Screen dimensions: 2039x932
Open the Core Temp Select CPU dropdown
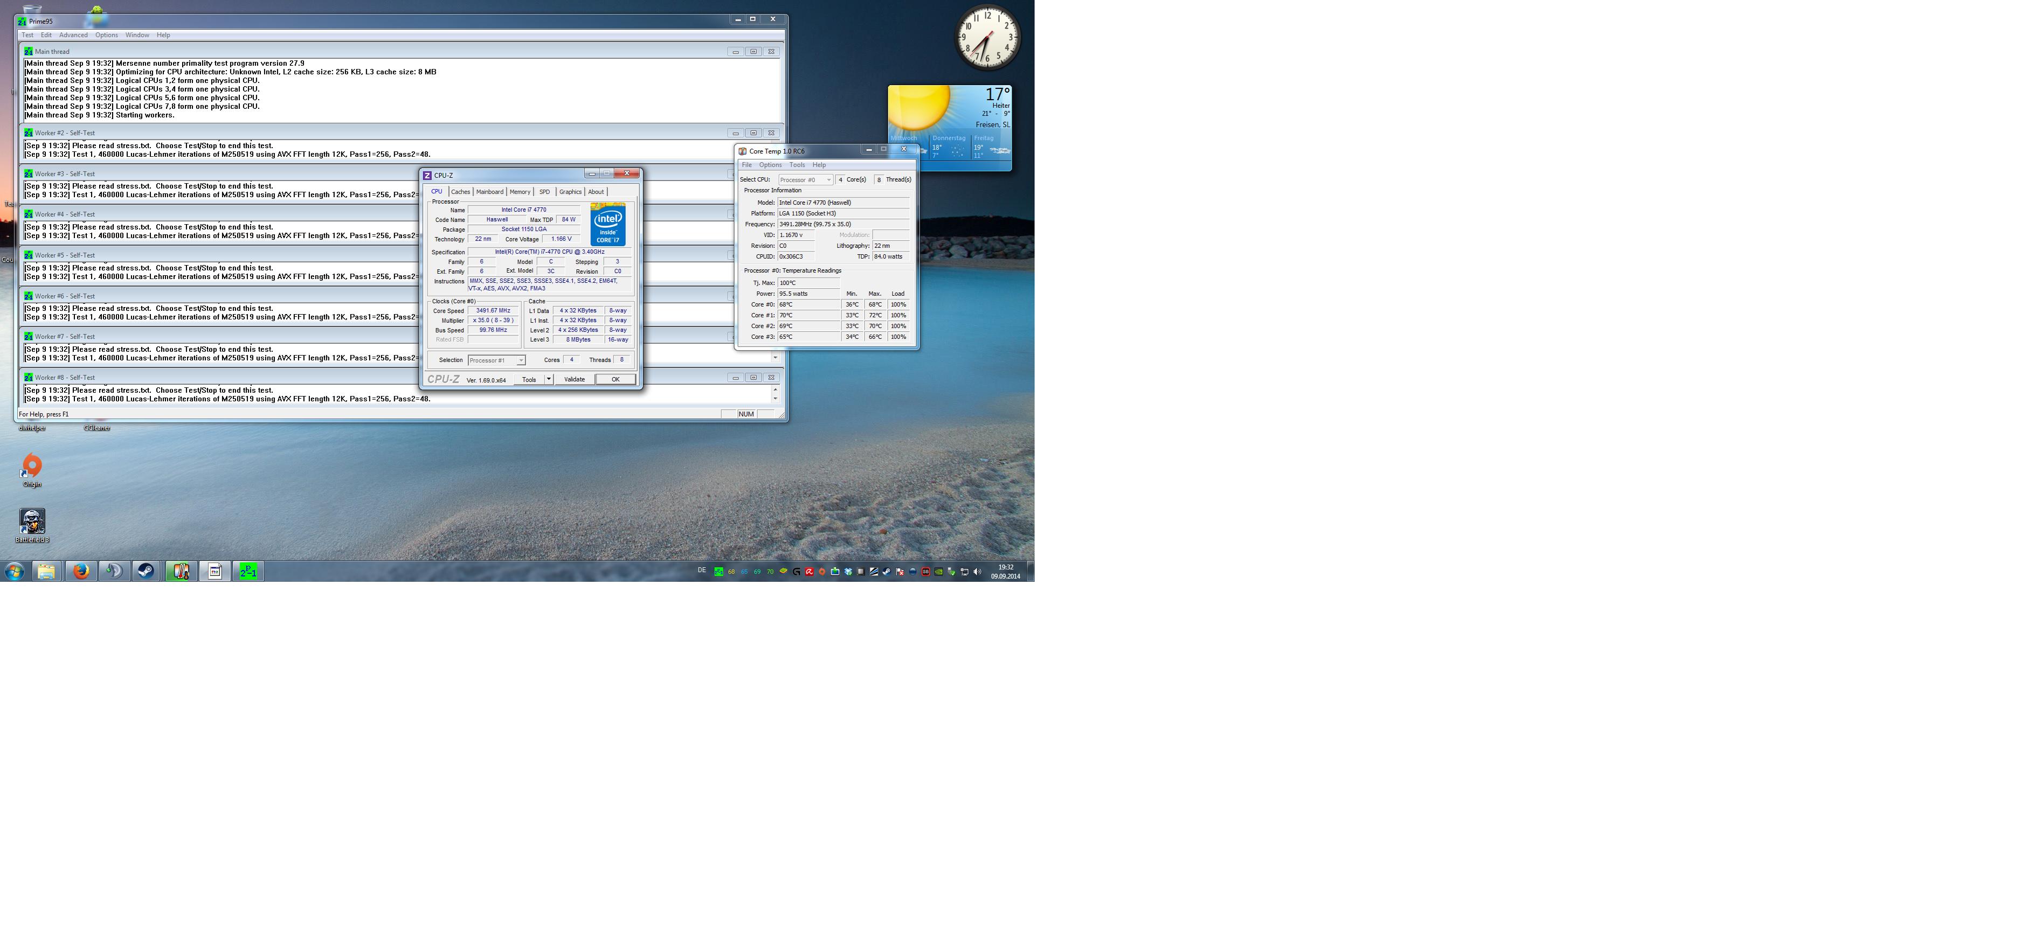(805, 179)
